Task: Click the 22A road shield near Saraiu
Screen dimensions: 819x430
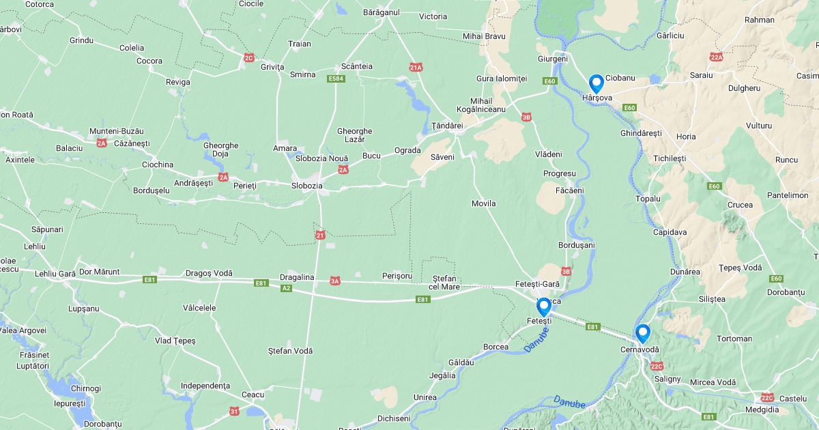Action: point(716,57)
